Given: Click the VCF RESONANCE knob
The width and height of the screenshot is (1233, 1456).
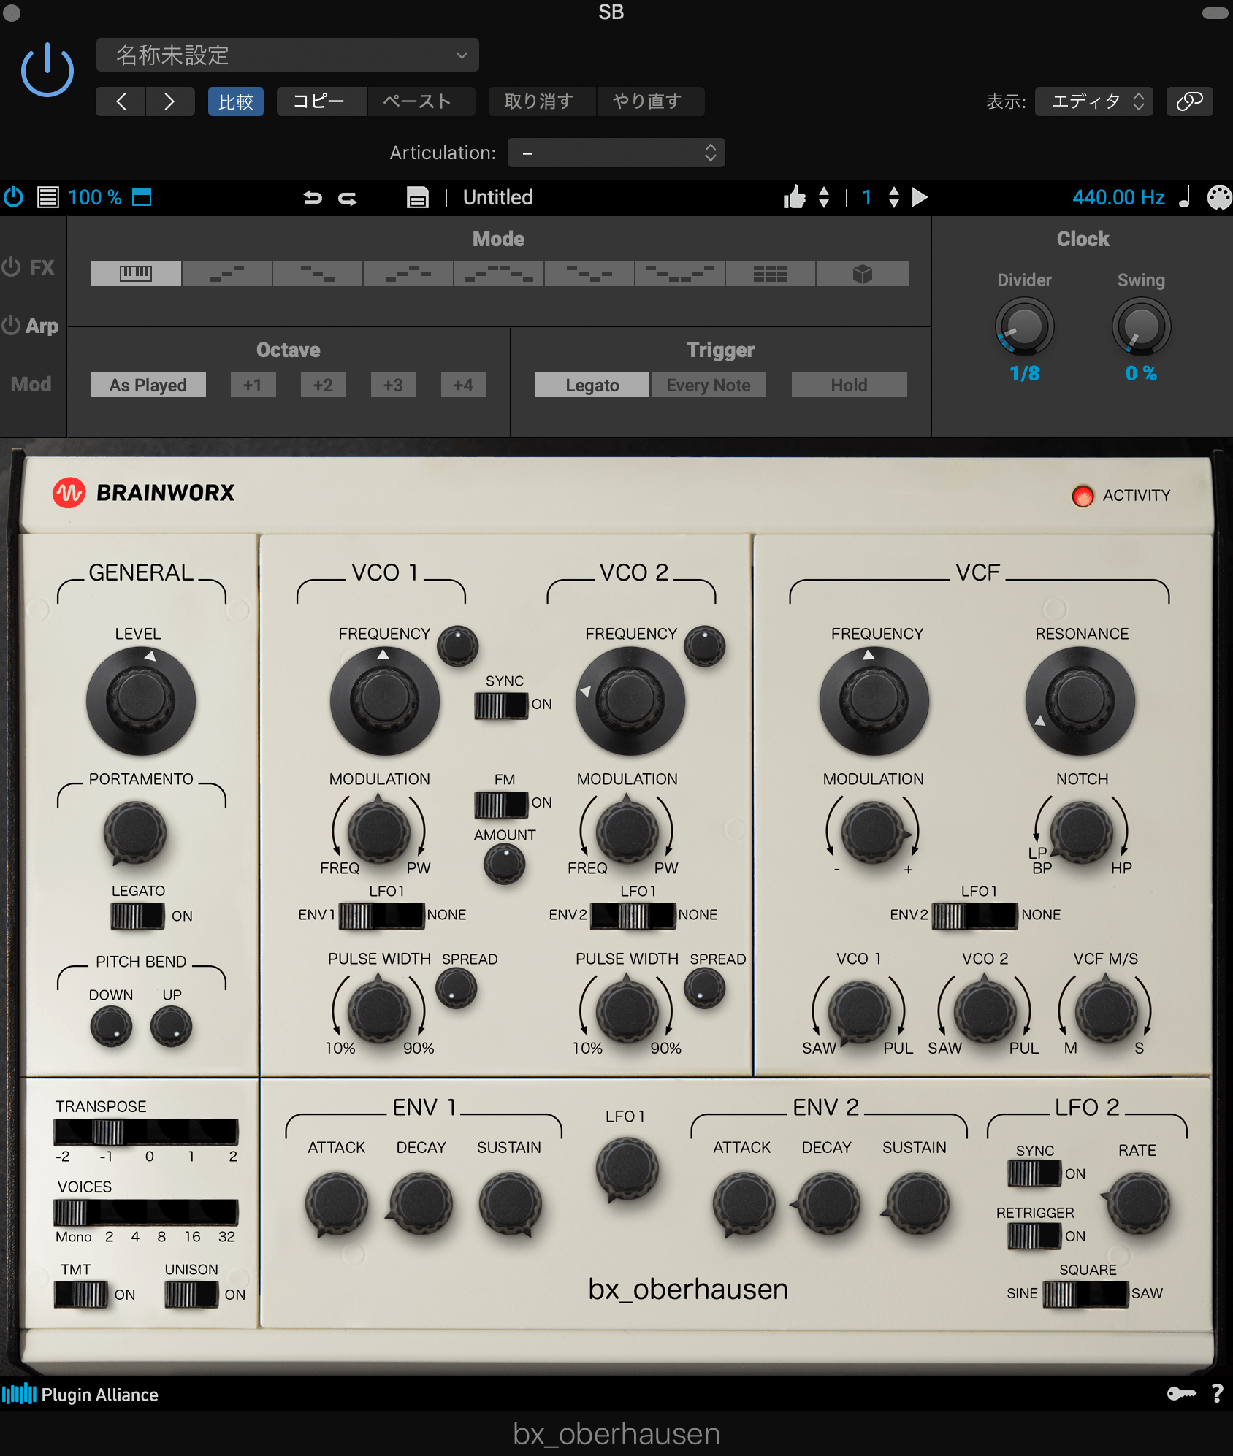Looking at the screenshot, I should tap(1080, 701).
